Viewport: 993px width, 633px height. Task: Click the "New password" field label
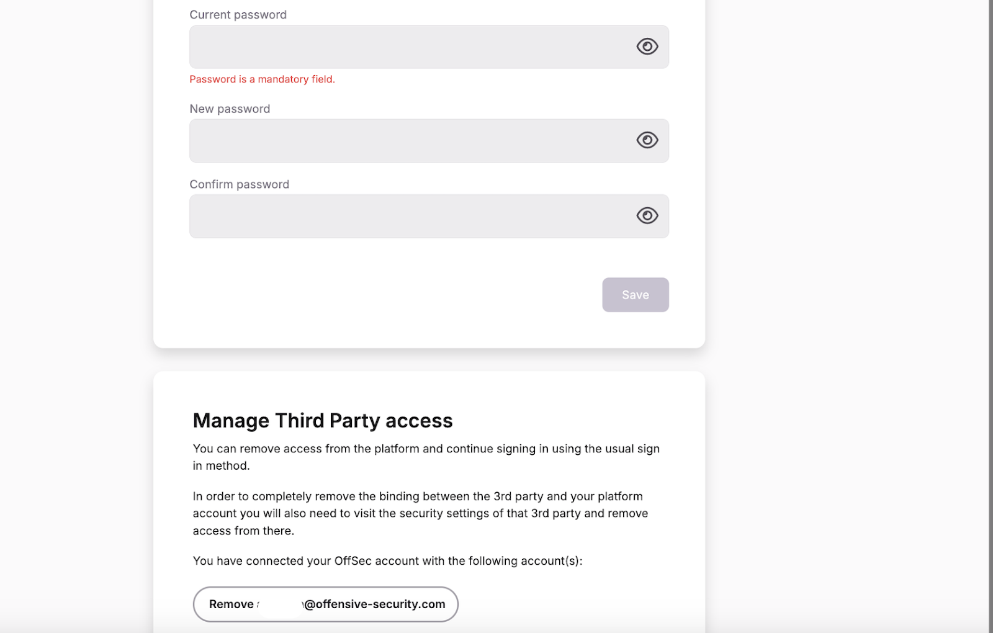click(x=230, y=109)
